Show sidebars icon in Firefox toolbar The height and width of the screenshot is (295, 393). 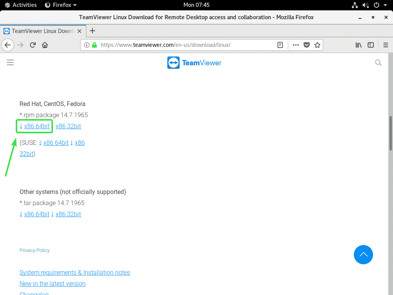(371, 45)
